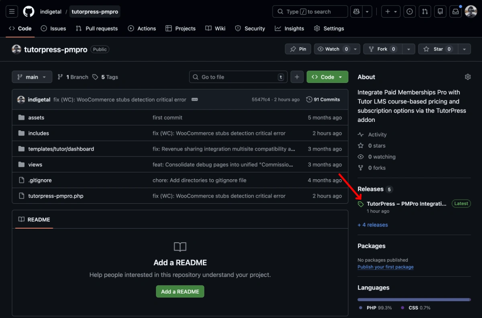Screen dimensions: 482x318
Task: Open the navigation hamburger menu
Action: point(11,11)
